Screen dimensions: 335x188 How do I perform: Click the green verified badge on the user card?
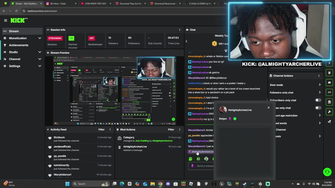235,119
